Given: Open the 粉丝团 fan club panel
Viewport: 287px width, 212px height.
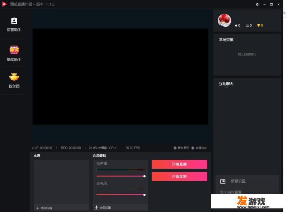Looking at the screenshot, I should (x=14, y=81).
